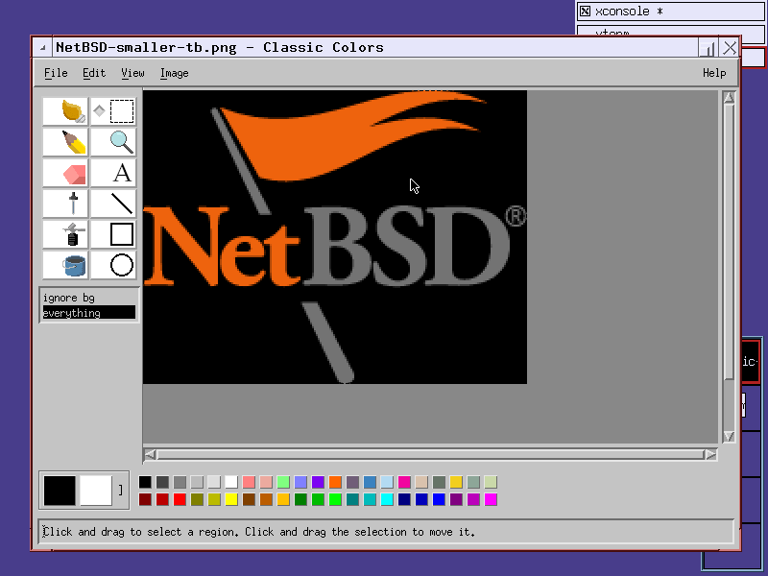Pick the navy blue palette swatch
Screen dimensions: 768x576
404,499
